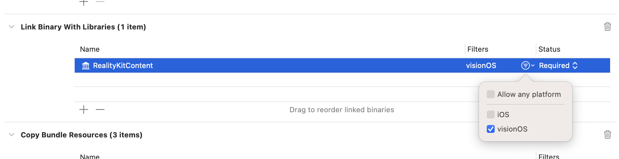This screenshot has height=159, width=619.
Task: Click the Filters column header
Action: pos(478,49)
